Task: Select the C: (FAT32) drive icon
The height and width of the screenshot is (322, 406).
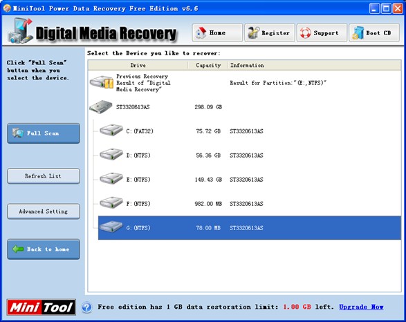Action: [111, 130]
